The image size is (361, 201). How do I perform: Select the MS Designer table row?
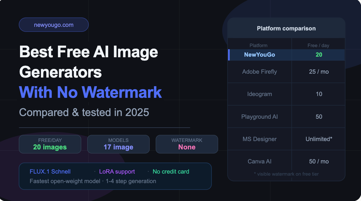[x=286, y=139]
